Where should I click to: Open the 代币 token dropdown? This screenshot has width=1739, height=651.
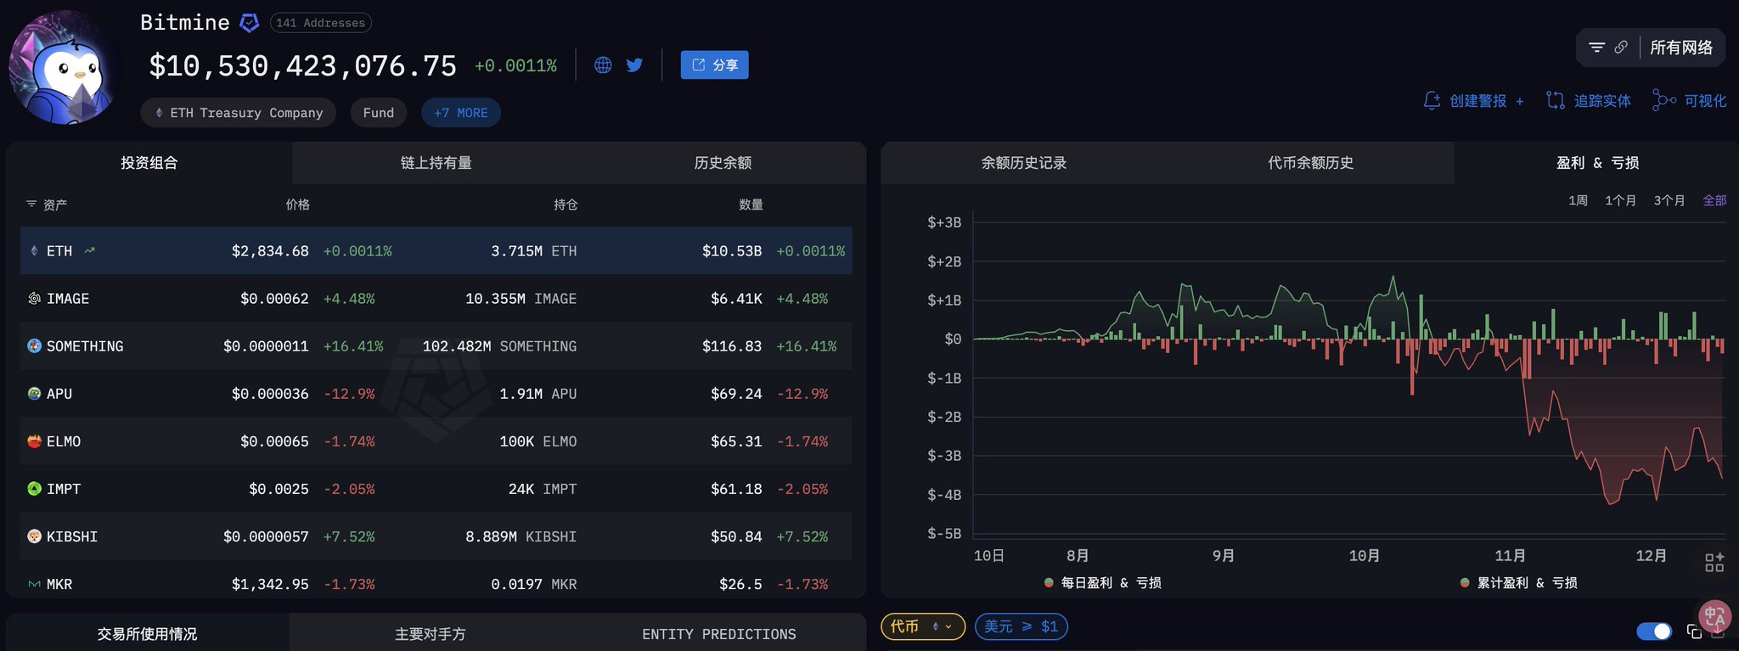pyautogui.click(x=922, y=626)
